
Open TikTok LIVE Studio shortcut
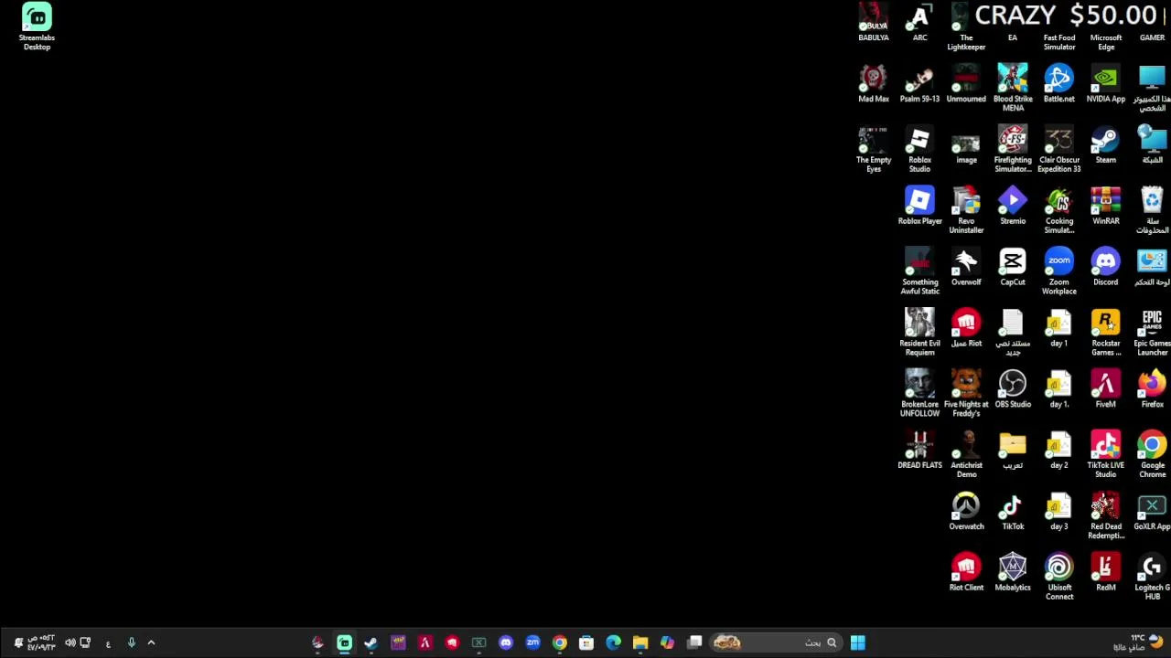[1105, 455]
